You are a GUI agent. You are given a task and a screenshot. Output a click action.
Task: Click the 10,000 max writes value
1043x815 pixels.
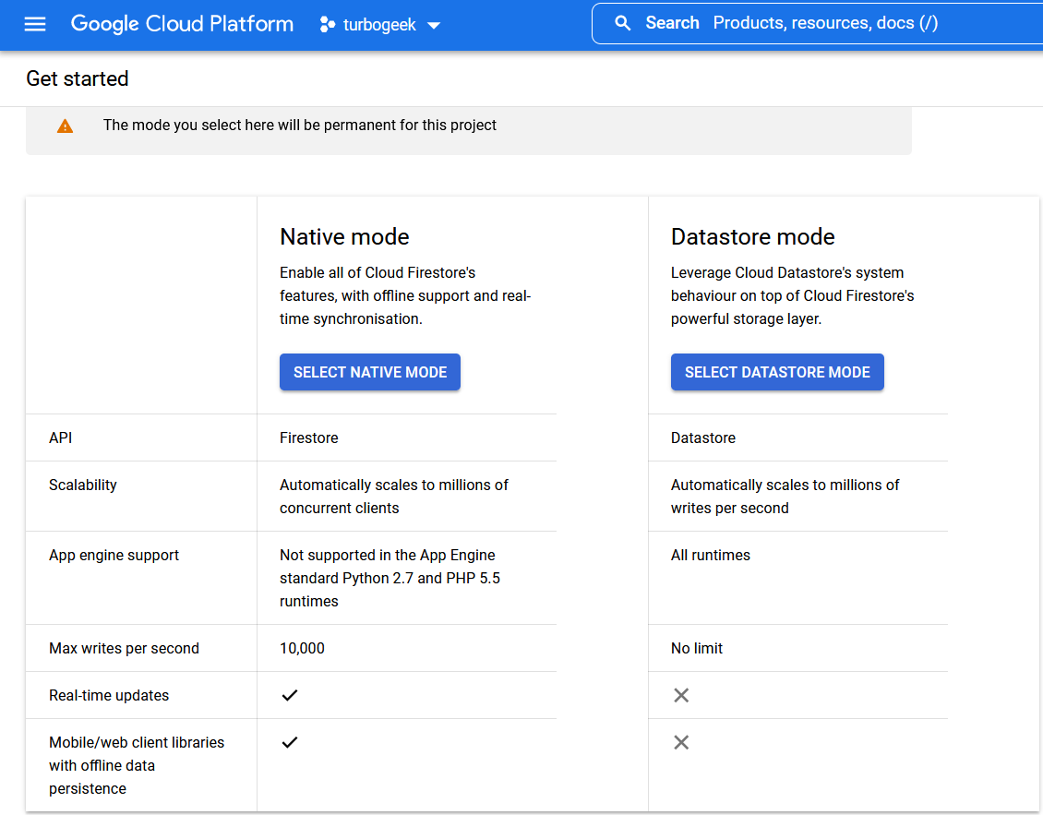click(x=302, y=649)
